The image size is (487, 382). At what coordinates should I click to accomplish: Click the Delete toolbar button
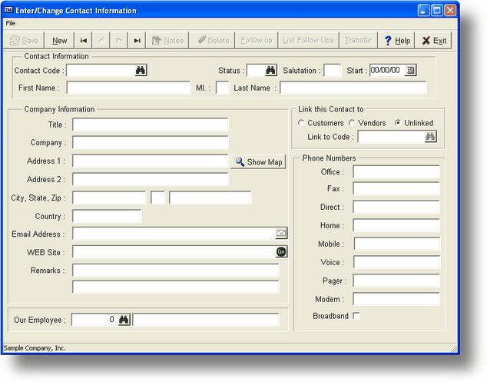point(213,41)
